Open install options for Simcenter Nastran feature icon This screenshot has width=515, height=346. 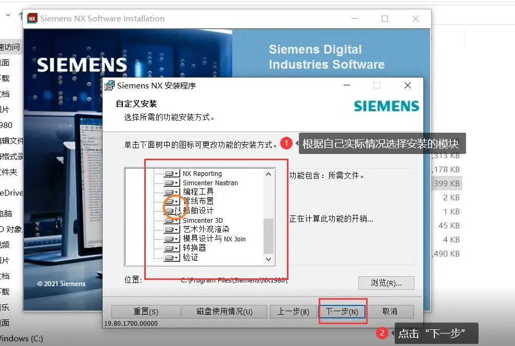point(172,183)
